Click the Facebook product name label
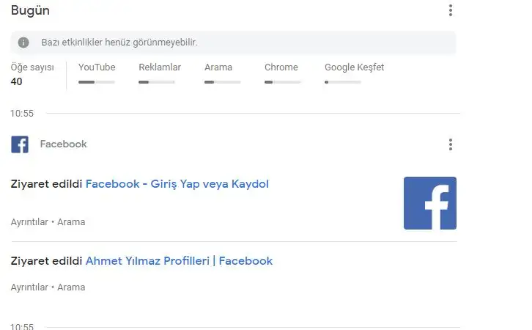This screenshot has height=330, width=532. [63, 144]
